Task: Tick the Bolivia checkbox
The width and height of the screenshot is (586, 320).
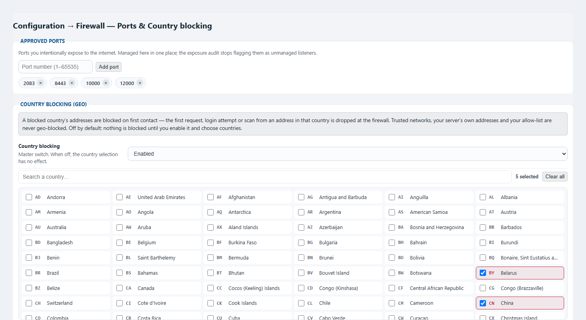Action: [x=392, y=258]
